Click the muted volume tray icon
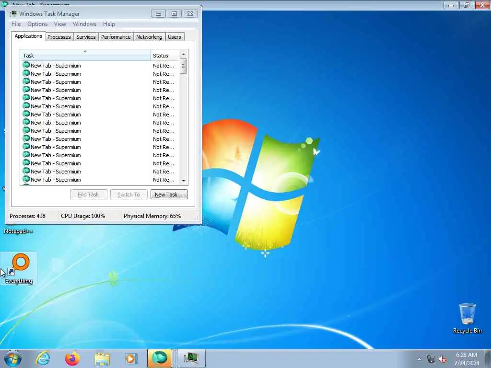The image size is (491, 368). click(443, 359)
